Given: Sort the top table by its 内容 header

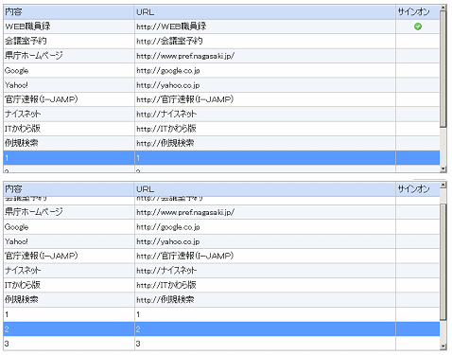Looking at the screenshot, I should coord(69,12).
